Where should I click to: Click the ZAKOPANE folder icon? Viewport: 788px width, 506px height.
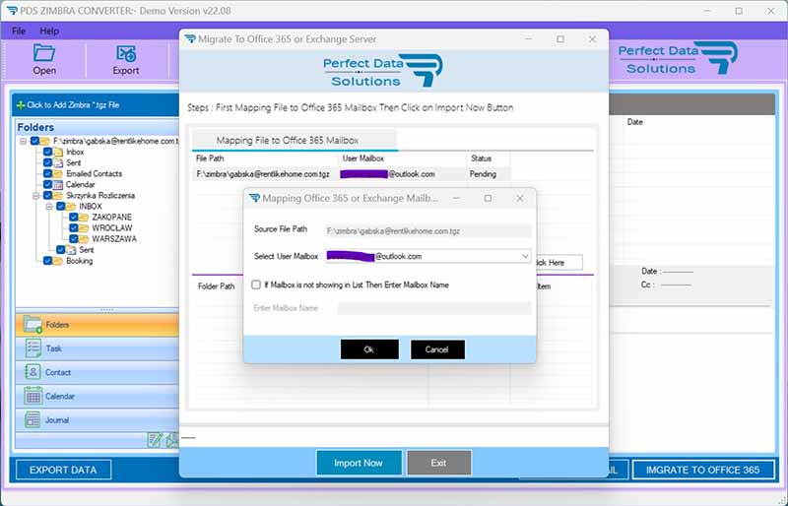pyautogui.click(x=84, y=218)
